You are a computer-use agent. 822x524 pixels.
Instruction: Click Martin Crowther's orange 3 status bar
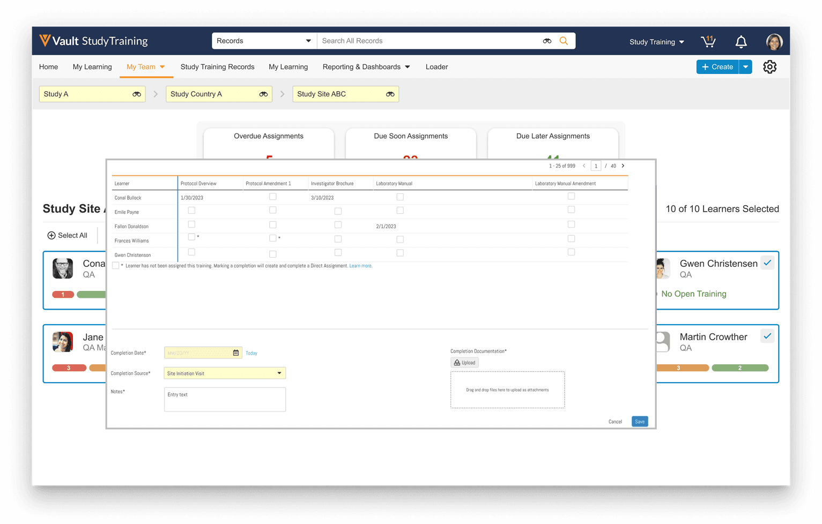tap(683, 368)
